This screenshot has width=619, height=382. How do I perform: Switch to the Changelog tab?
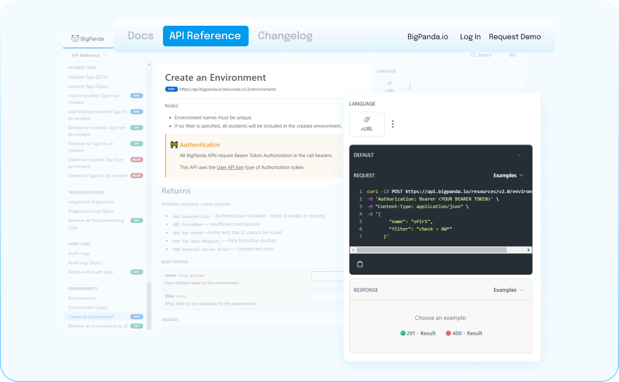[x=285, y=36]
